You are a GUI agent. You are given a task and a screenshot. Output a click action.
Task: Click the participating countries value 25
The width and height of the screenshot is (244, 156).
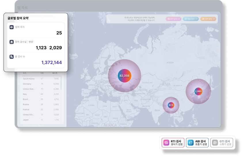59,33
